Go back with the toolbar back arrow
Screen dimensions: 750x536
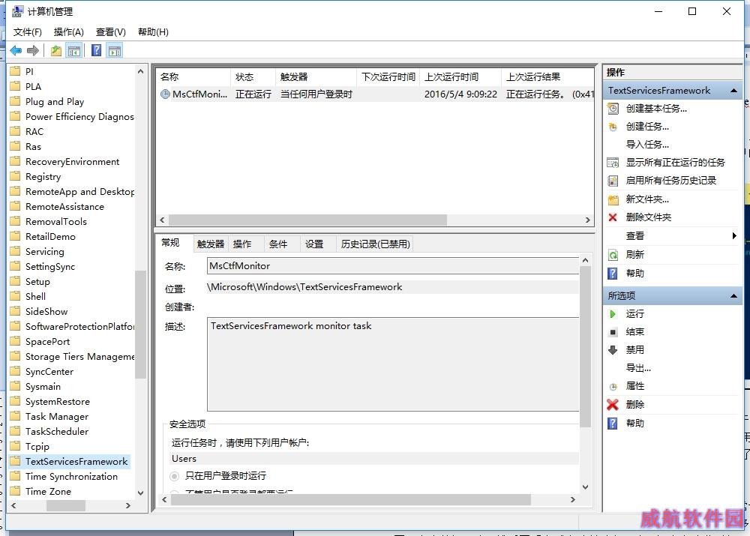(16, 50)
